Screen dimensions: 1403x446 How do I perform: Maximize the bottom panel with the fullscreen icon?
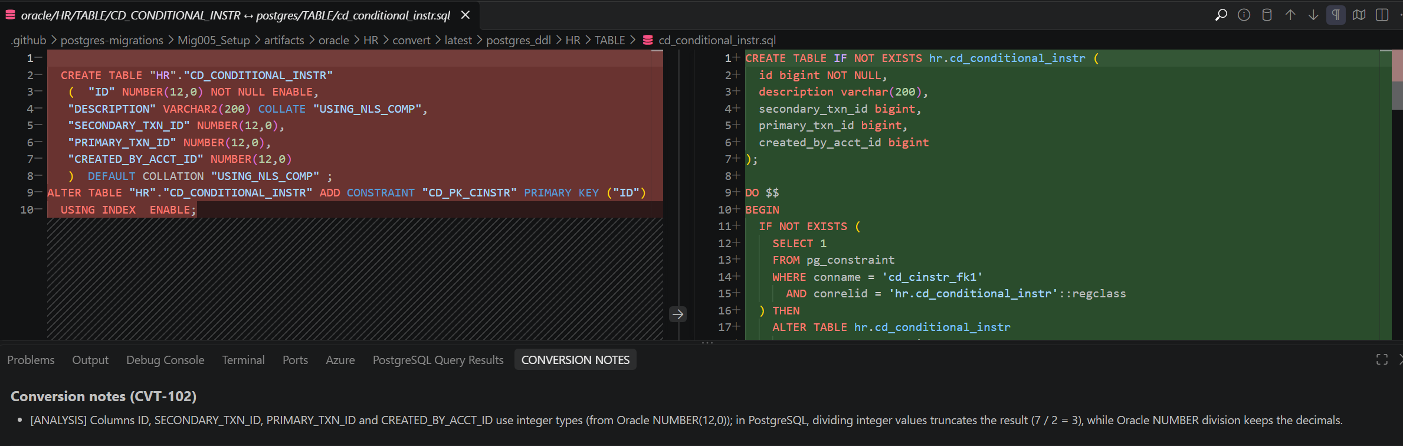pos(1382,359)
